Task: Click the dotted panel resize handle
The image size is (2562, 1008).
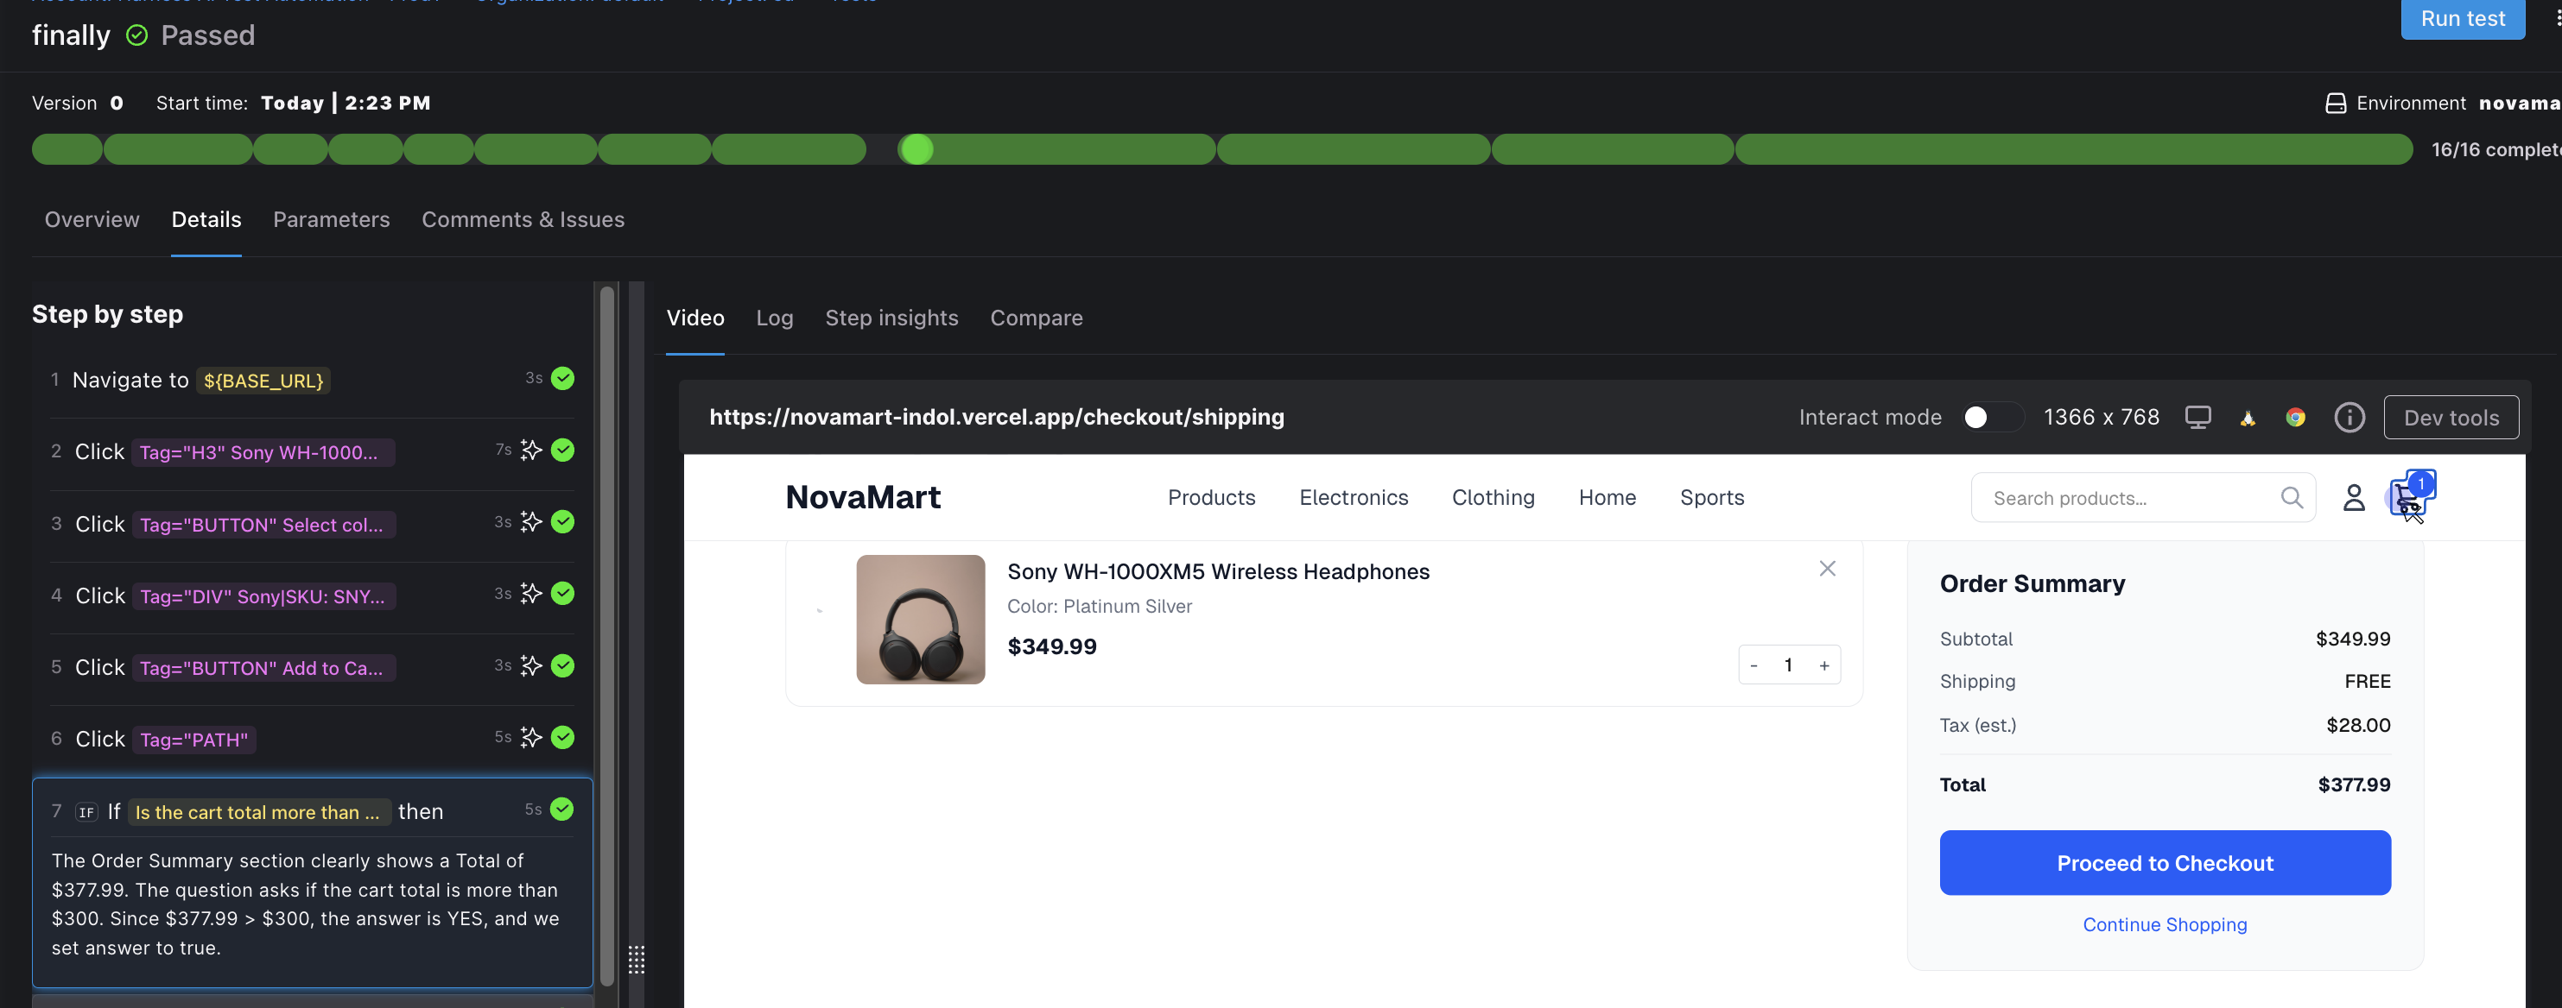Action: pyautogui.click(x=637, y=960)
